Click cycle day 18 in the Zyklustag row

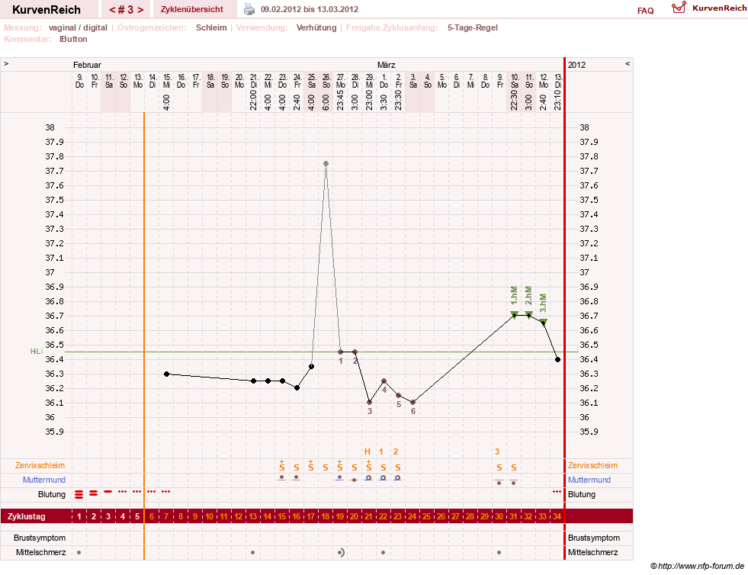click(x=326, y=516)
